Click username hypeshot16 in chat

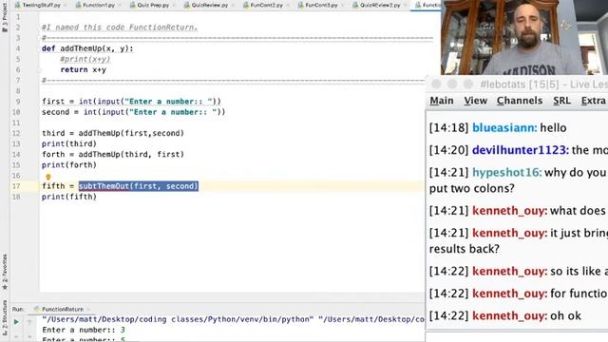(x=506, y=172)
